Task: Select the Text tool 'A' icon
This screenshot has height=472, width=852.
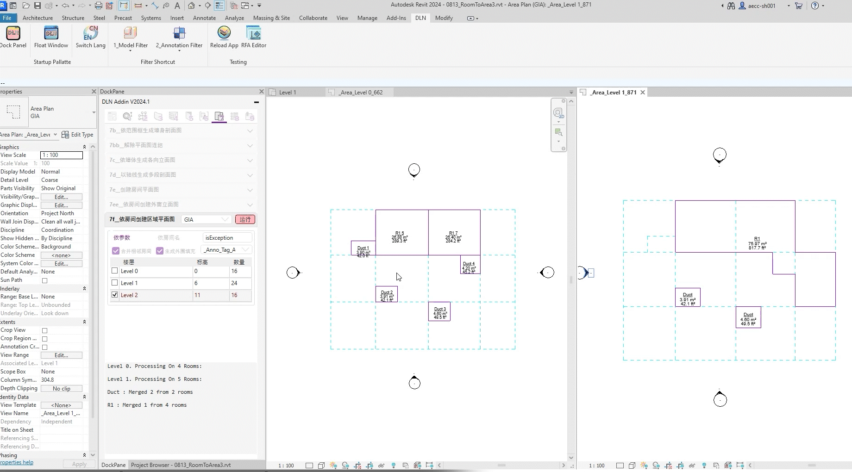Action: 177,6
